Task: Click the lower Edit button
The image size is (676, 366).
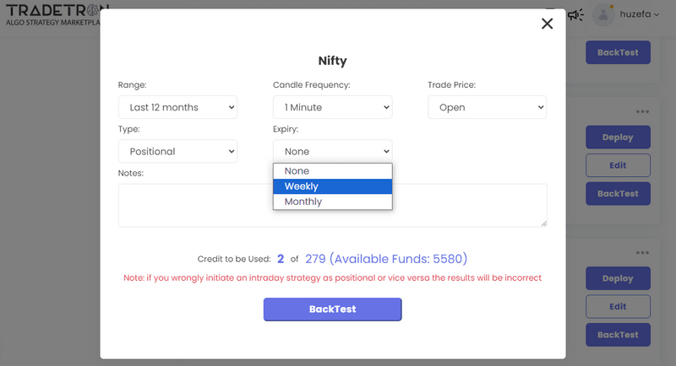Action: pyautogui.click(x=618, y=306)
